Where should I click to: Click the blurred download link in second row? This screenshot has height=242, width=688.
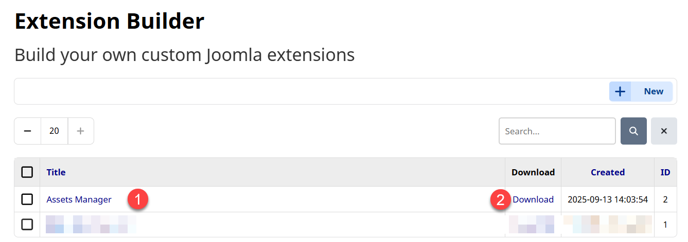(532, 225)
